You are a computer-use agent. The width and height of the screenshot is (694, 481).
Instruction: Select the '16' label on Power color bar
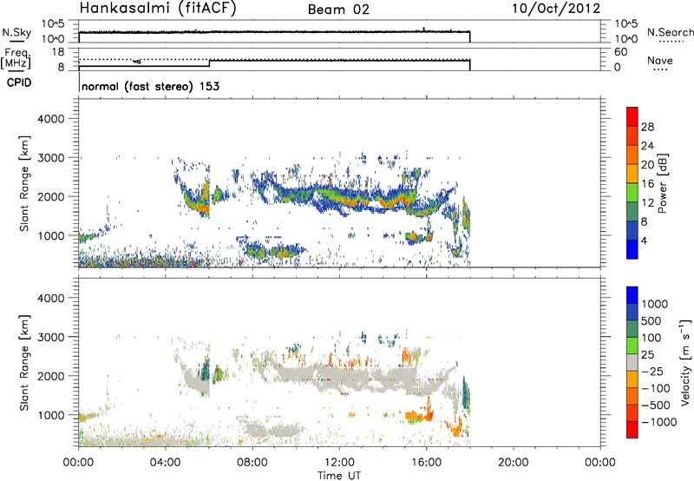[647, 184]
